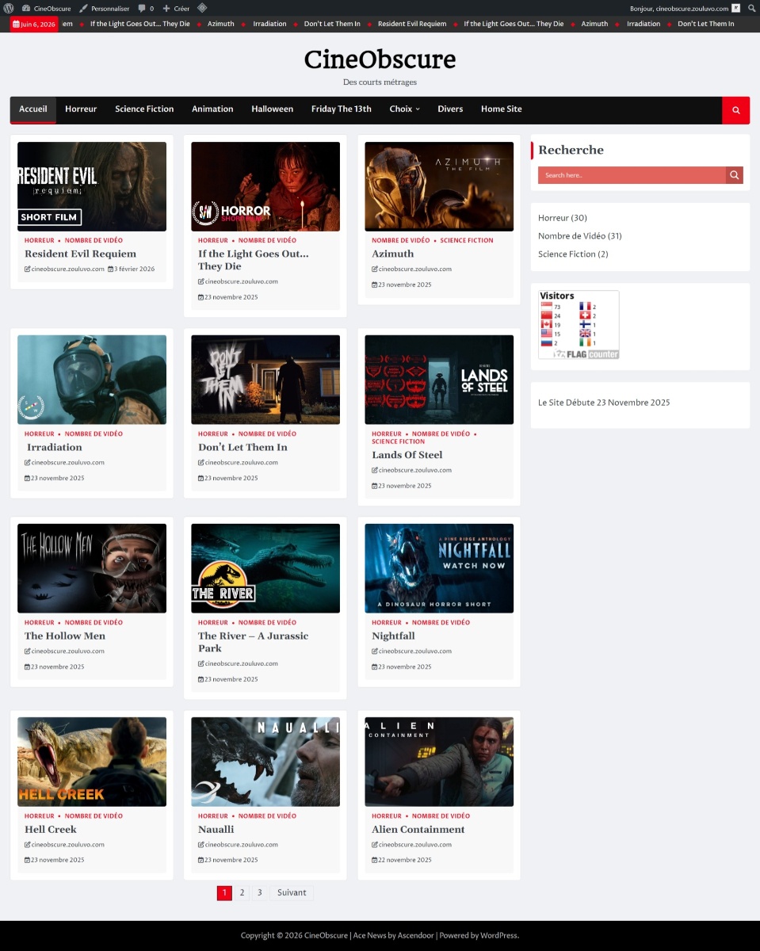Click the Alien Containment post title

(418, 830)
